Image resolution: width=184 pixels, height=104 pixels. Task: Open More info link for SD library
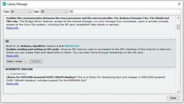click(12, 56)
